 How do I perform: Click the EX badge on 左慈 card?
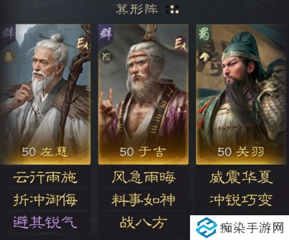pos(83,44)
